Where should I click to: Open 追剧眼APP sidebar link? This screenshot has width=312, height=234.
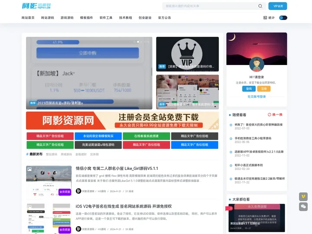tap(259, 152)
